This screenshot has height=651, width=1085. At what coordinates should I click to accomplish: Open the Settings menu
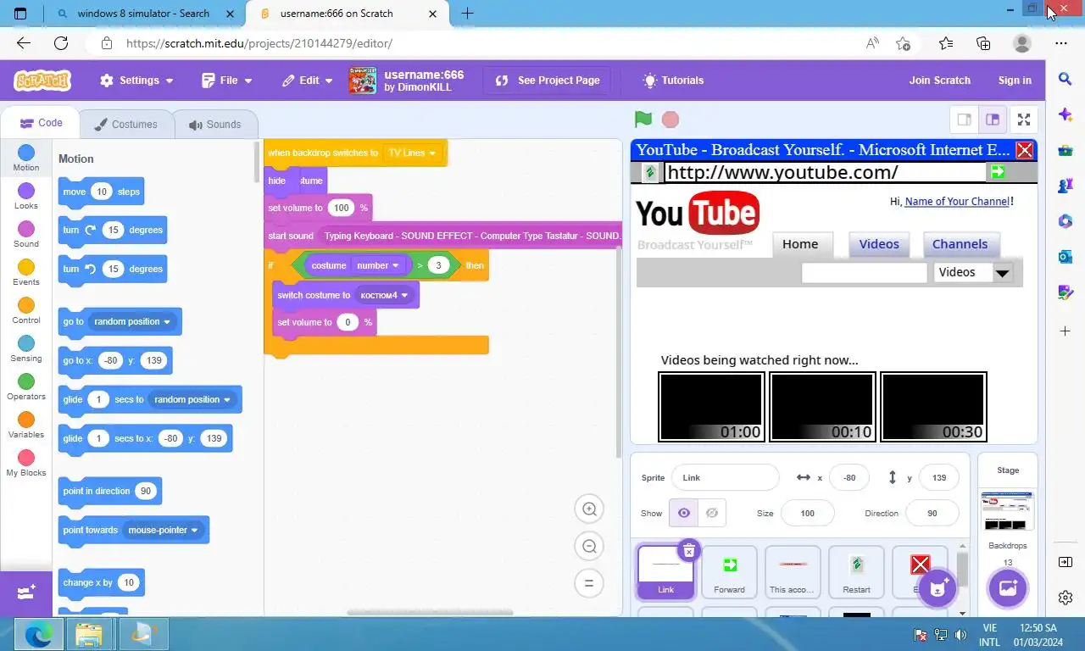click(x=136, y=81)
